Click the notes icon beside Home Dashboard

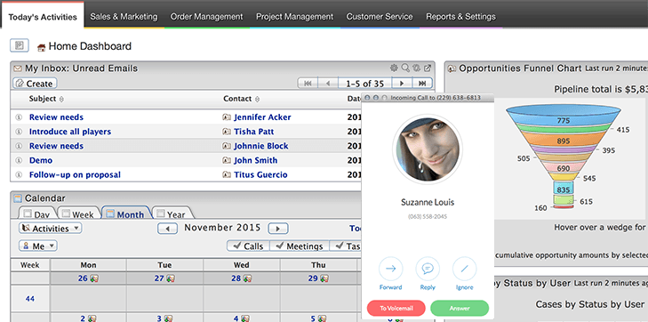19,45
